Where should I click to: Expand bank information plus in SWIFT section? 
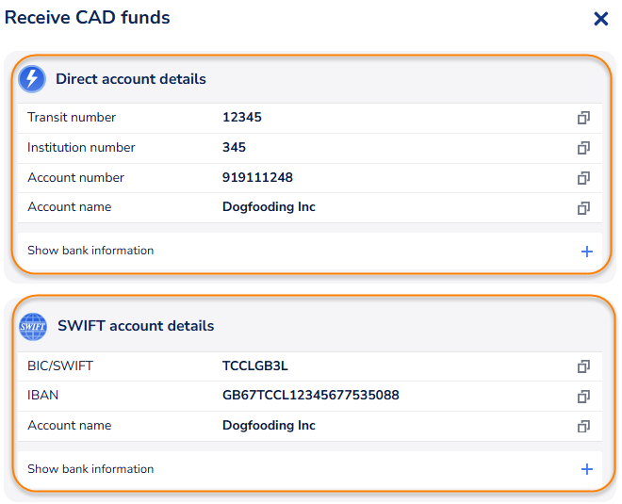pyautogui.click(x=586, y=469)
